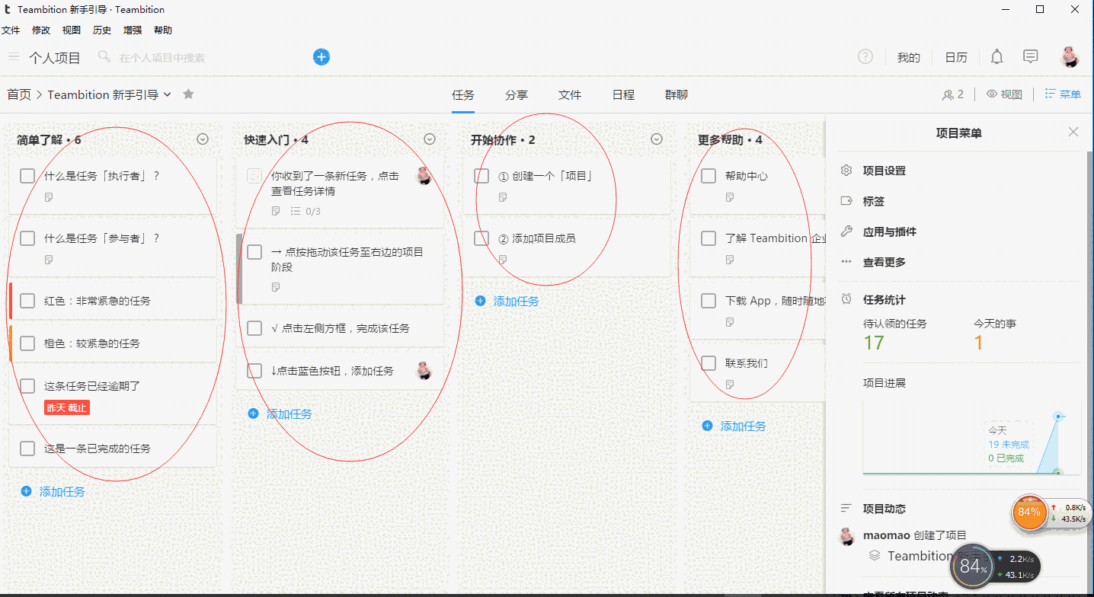Click the wrench icon for 应用与插件
This screenshot has height=597, width=1094.
[x=846, y=231]
